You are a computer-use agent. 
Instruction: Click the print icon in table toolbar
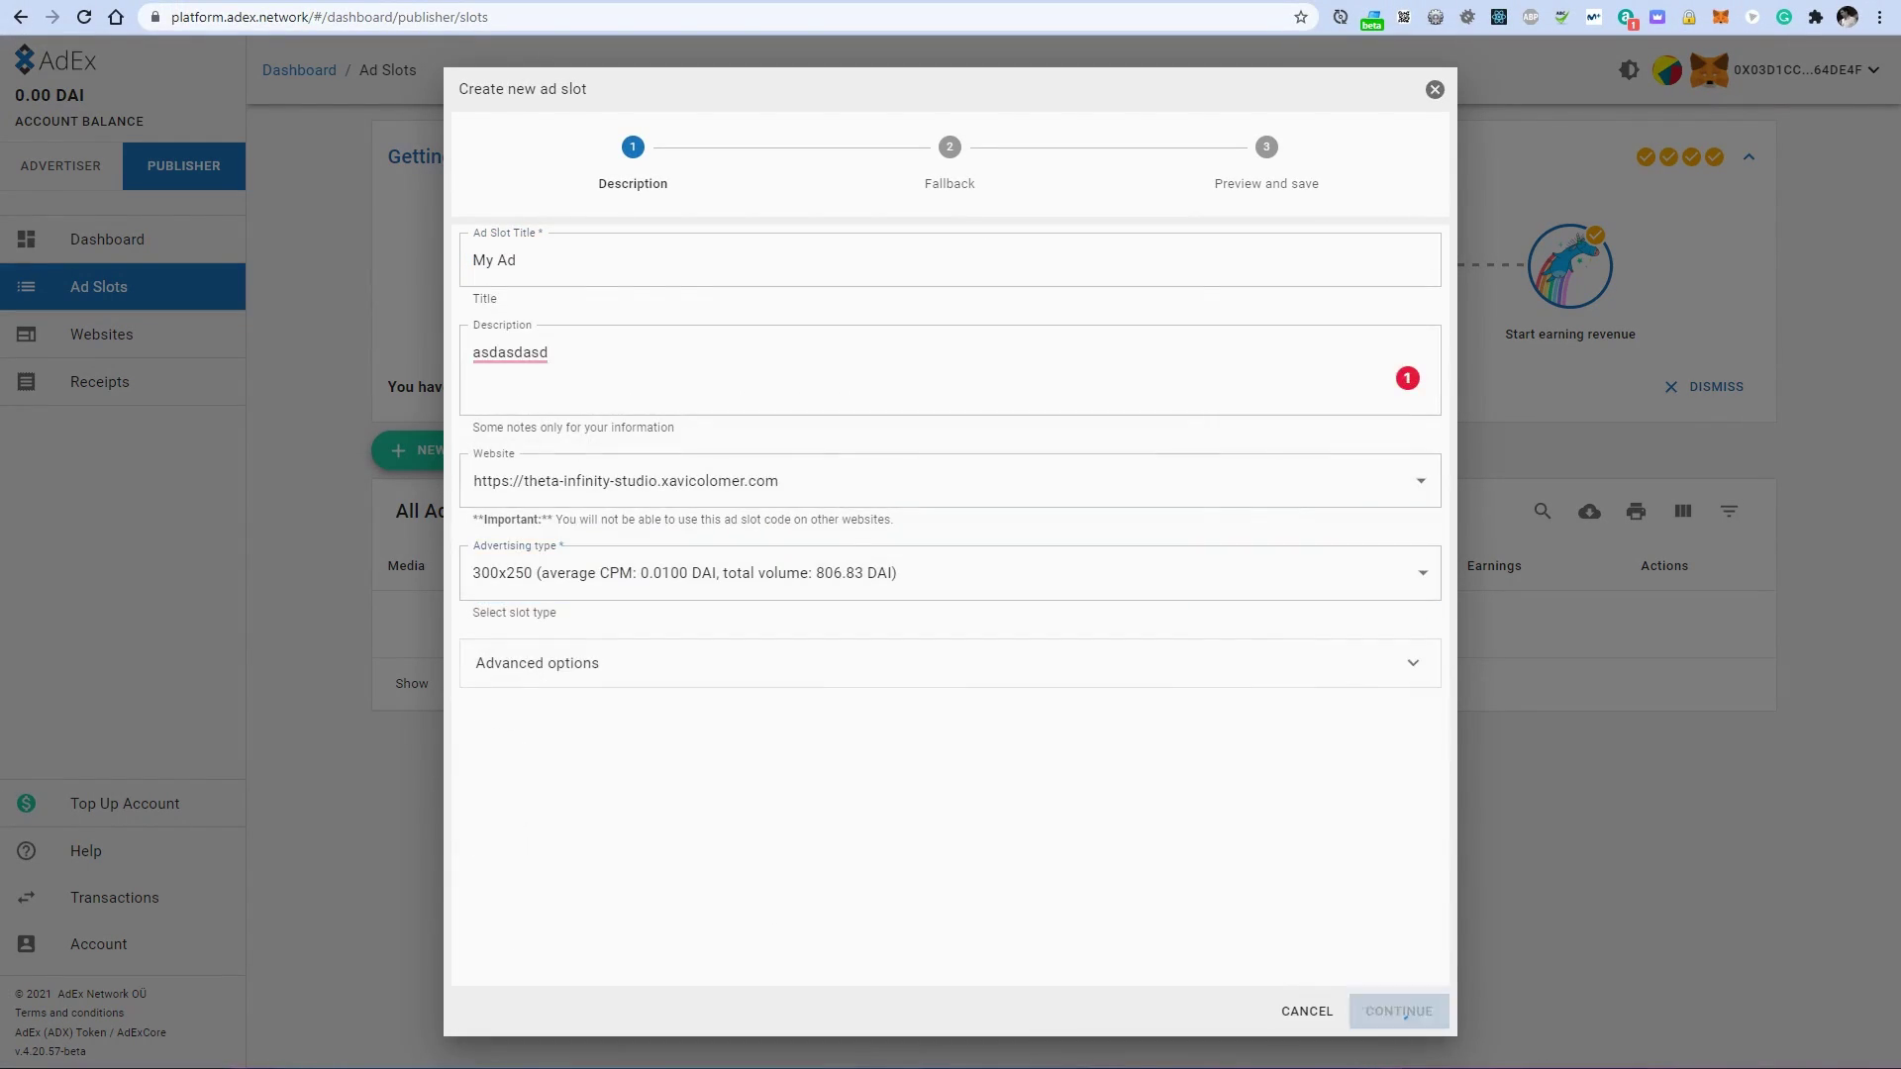pyautogui.click(x=1636, y=512)
